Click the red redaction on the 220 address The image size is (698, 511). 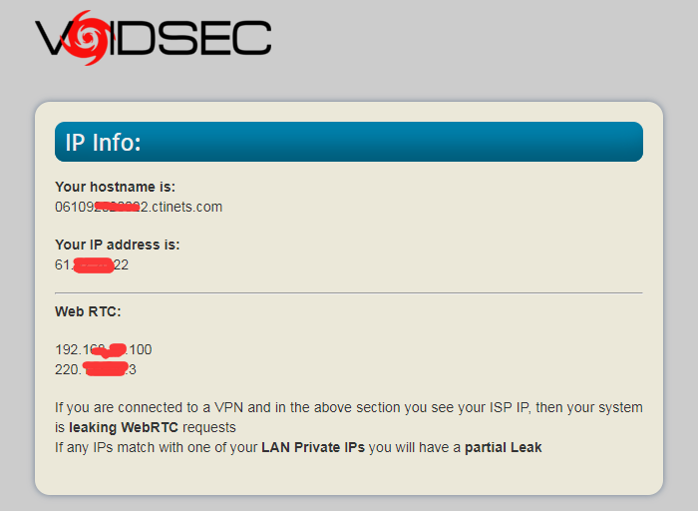pyautogui.click(x=106, y=369)
